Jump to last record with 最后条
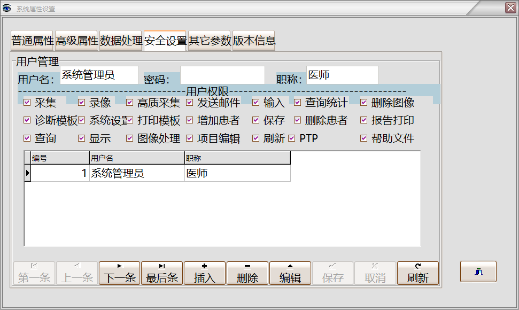Screen dimensions: 519x310 click(162, 273)
